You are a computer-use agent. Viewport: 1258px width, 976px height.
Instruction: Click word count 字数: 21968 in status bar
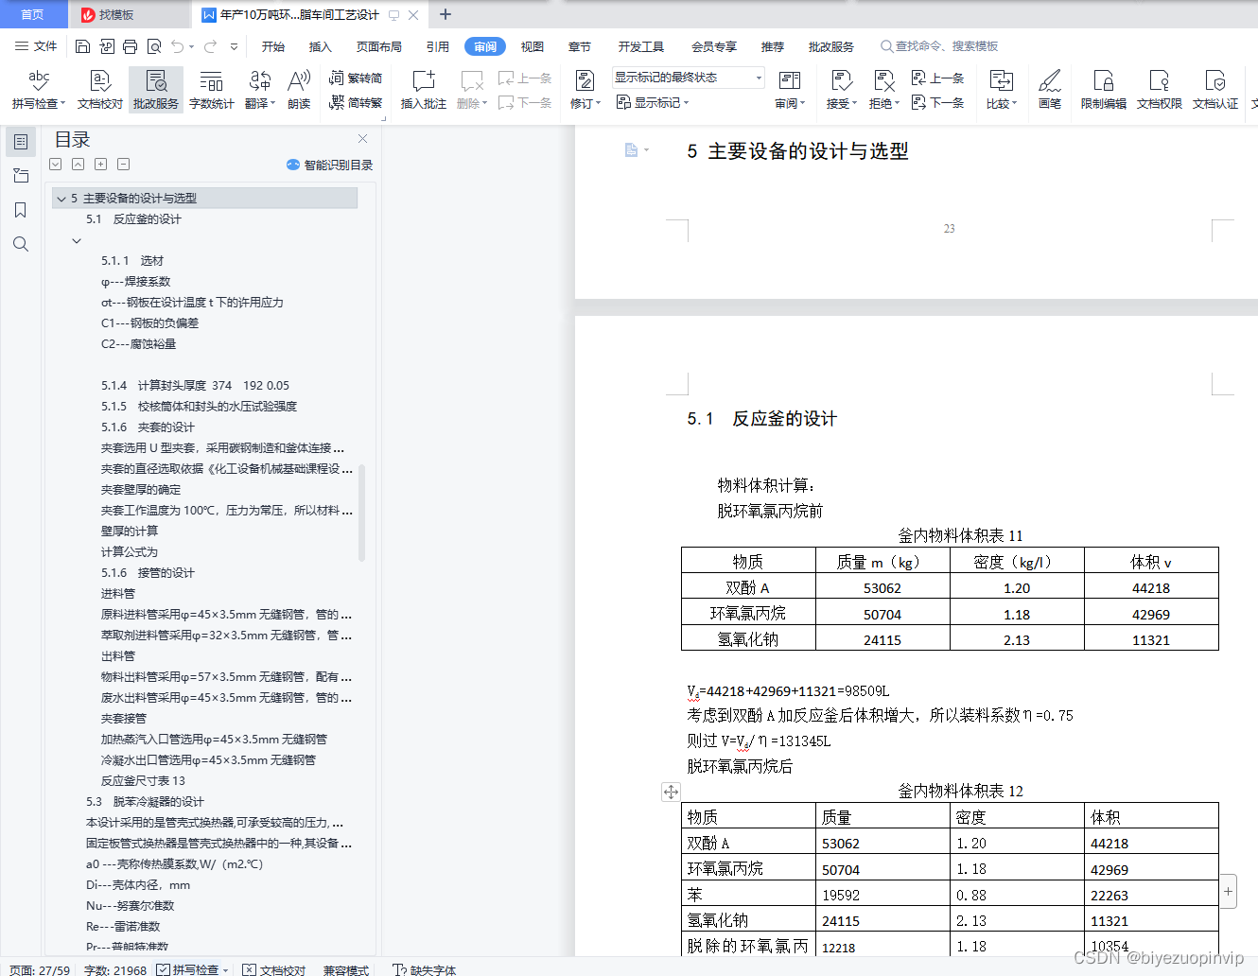click(x=115, y=969)
